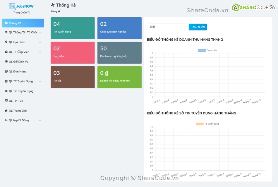
Task: Toggle the Tin tuyển dụng legend swatch
Action: (x=200, y=124)
